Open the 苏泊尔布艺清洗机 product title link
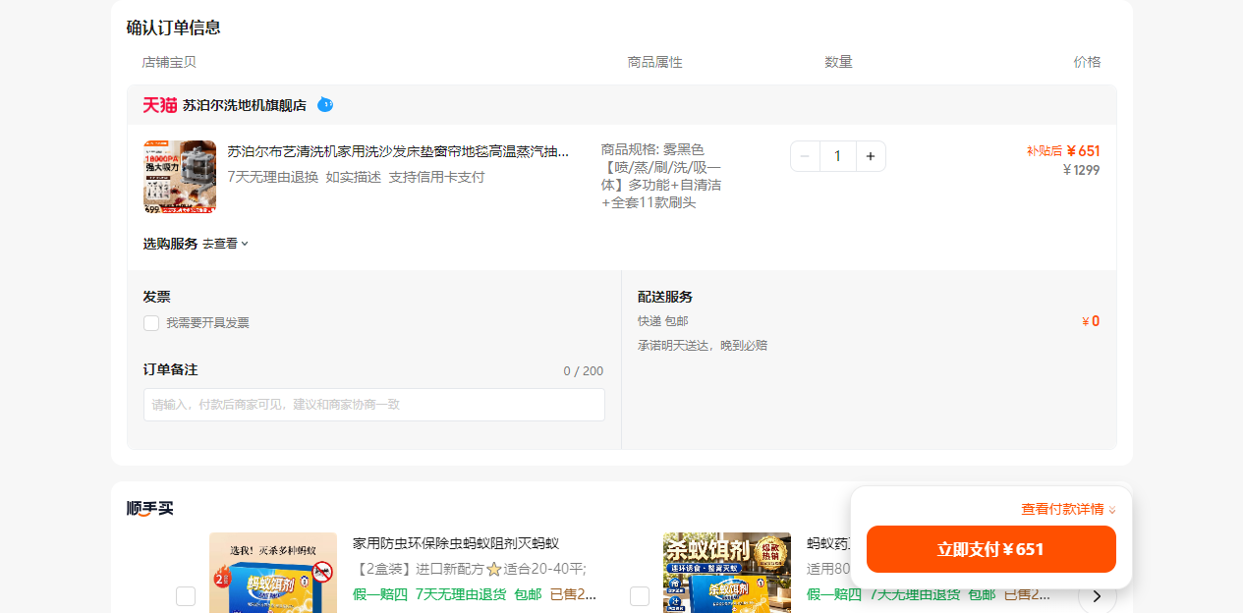1243x613 pixels. coord(398,151)
